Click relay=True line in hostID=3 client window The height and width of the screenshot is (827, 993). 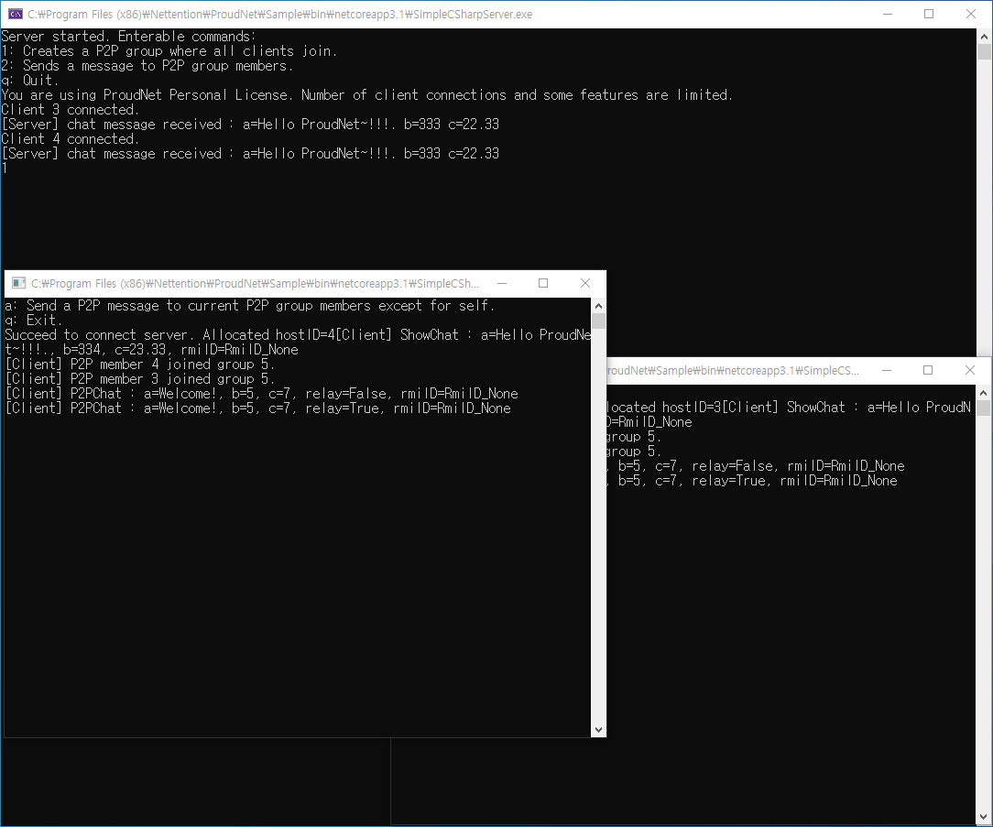(752, 480)
